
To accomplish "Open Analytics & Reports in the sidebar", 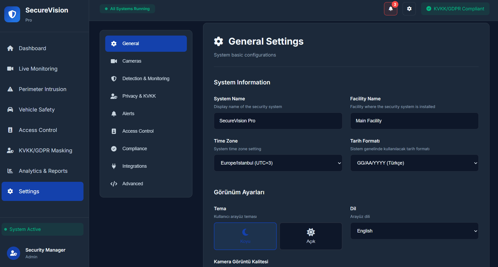I will [x=43, y=171].
